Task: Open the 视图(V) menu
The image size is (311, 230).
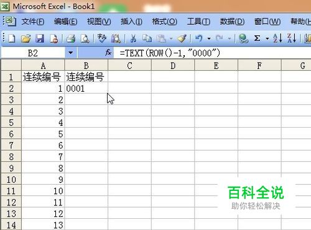Action: [x=99, y=22]
